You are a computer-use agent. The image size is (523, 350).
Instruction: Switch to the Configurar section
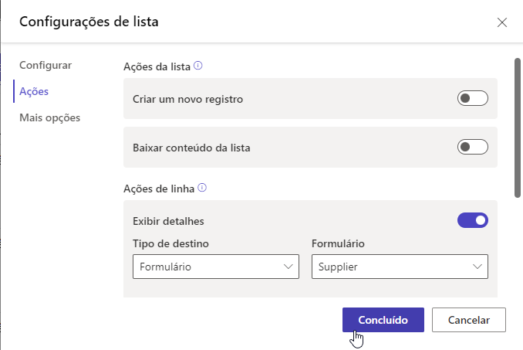(x=46, y=65)
